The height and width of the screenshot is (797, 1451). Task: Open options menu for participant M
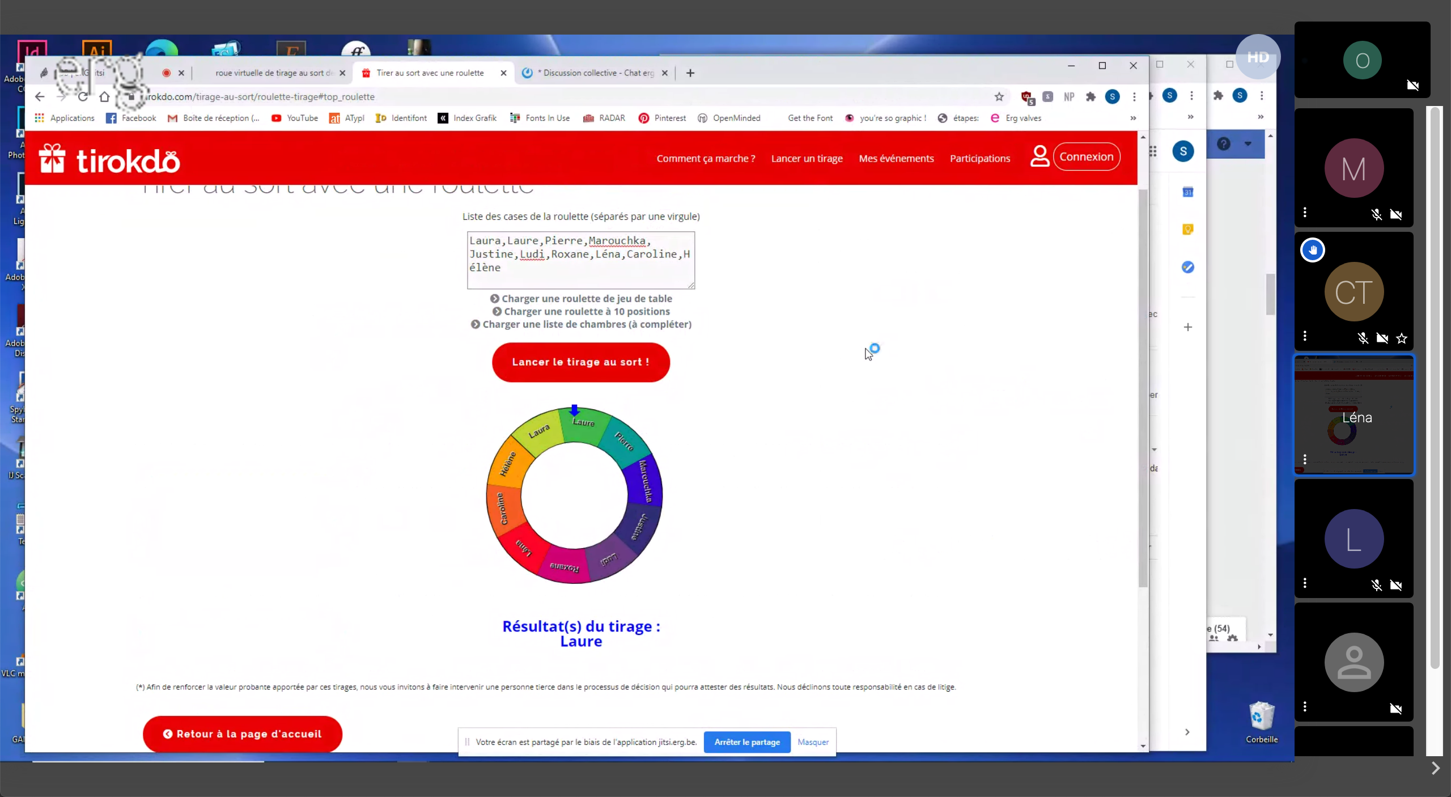[1305, 212]
